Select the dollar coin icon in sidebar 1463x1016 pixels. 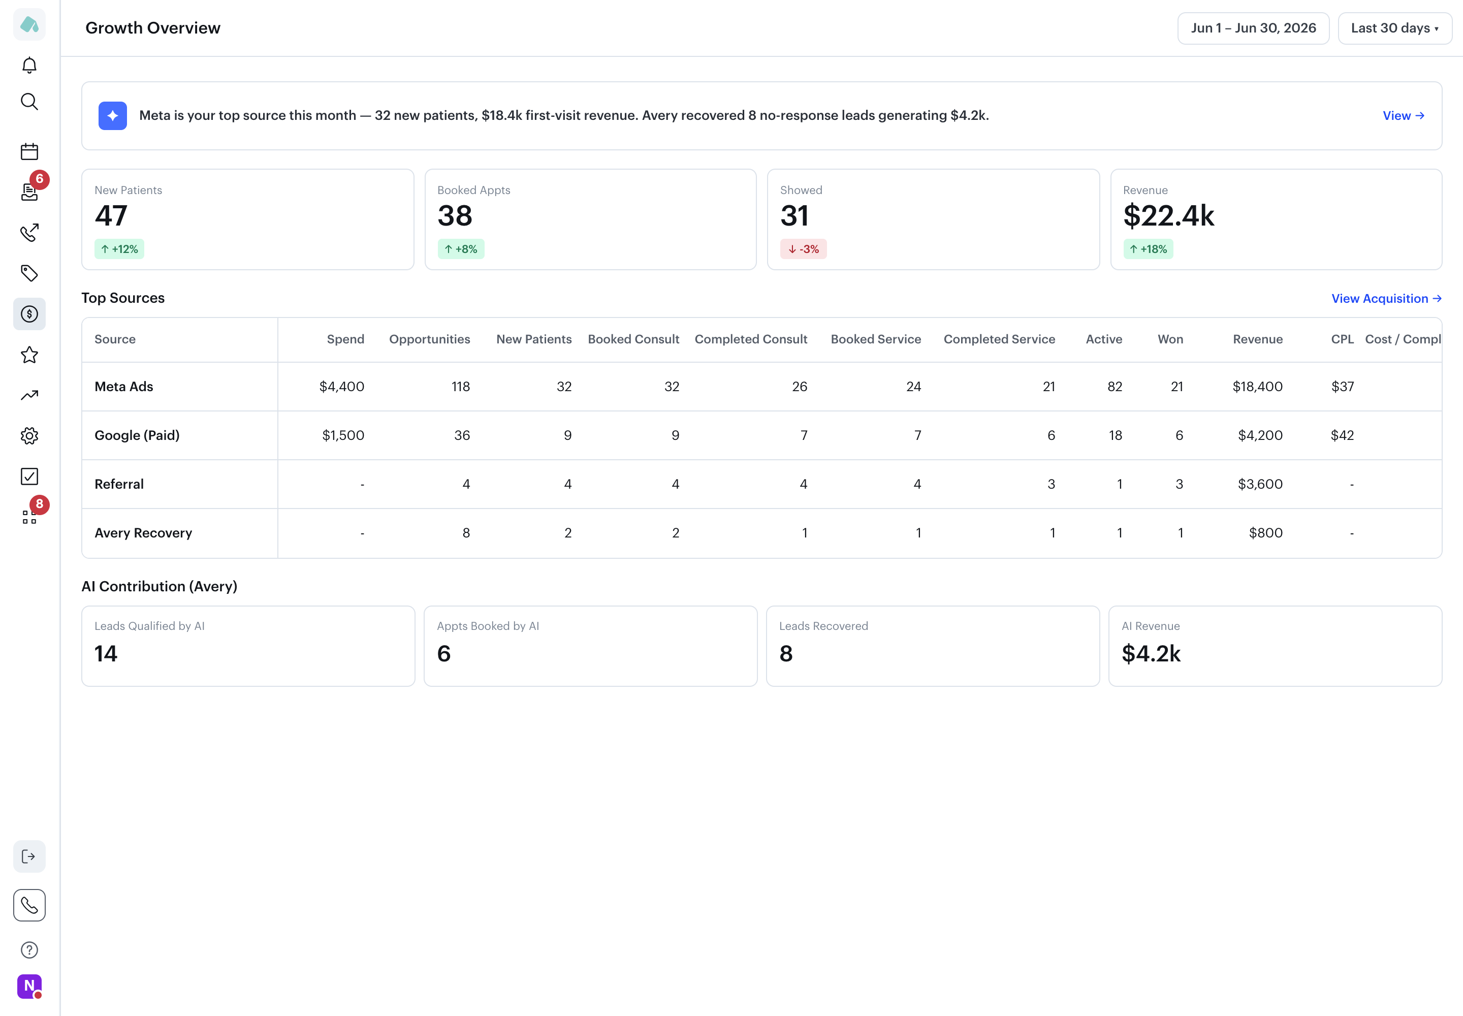(x=29, y=314)
